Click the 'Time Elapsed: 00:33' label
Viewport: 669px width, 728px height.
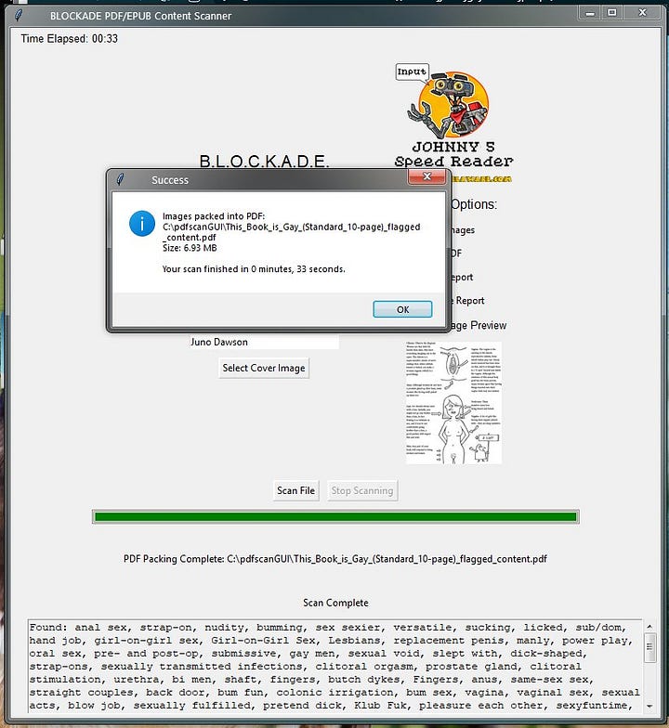tap(69, 39)
